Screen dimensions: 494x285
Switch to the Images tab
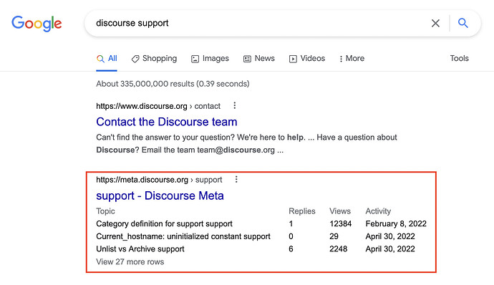coord(210,59)
